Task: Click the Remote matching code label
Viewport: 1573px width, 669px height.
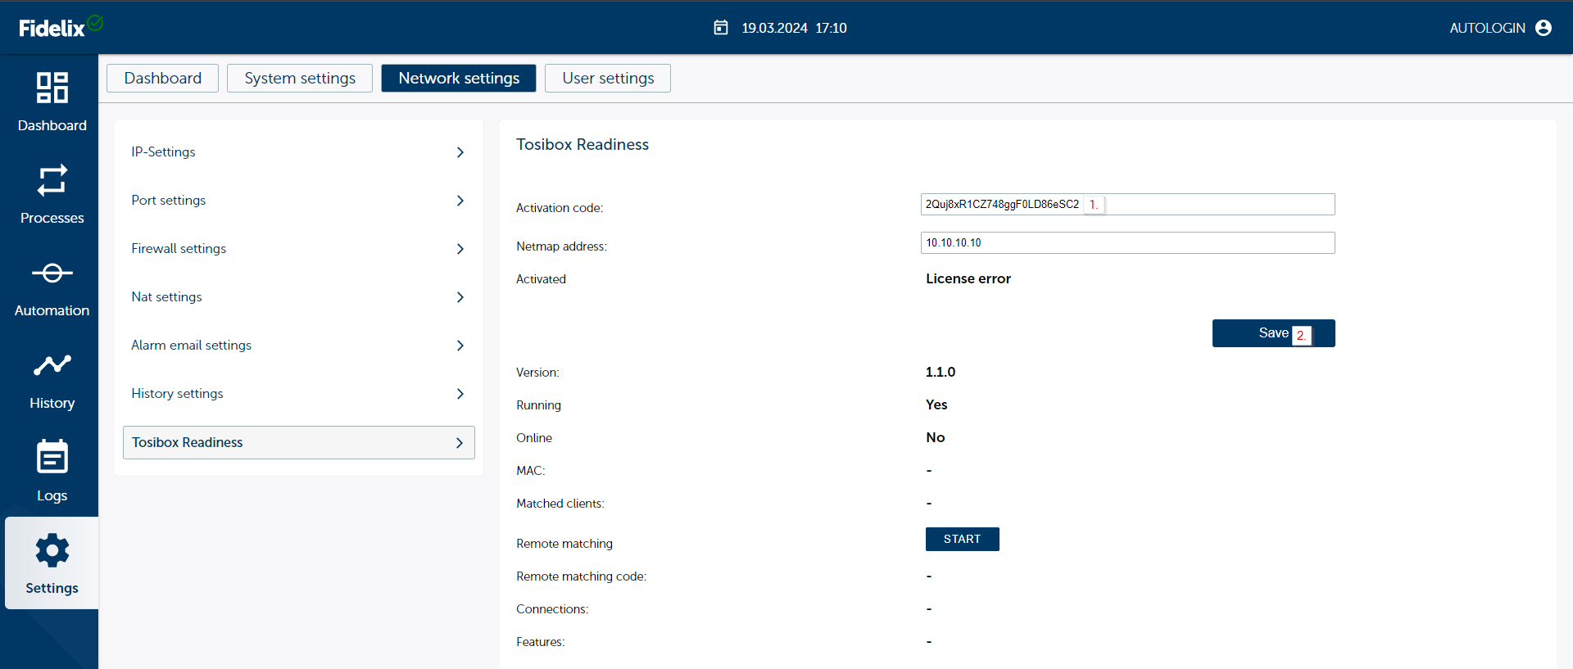Action: 581,576
